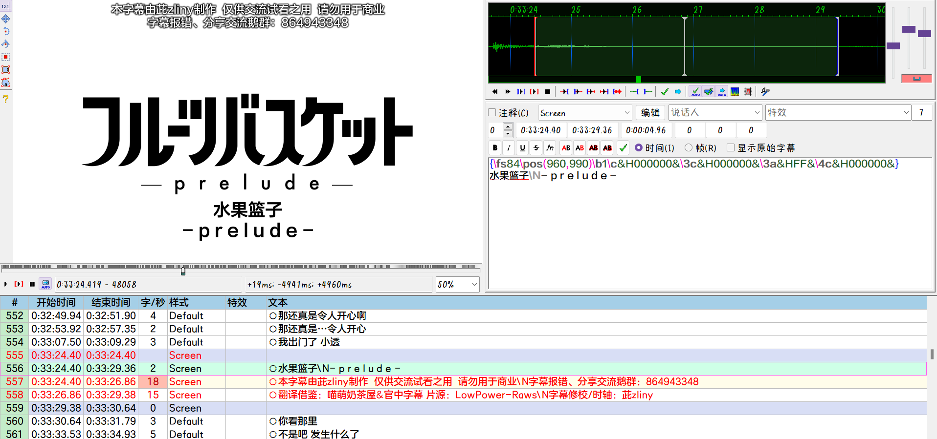This screenshot has width=937, height=439.
Task: Click the video seek bar handle
Action: (183, 271)
